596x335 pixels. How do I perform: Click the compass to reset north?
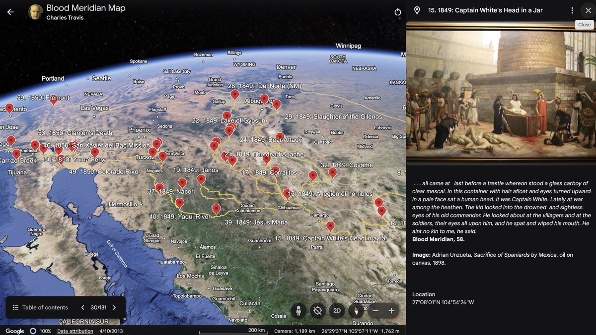[356, 311]
